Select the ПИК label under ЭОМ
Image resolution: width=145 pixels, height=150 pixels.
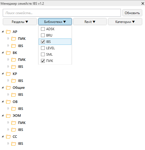tap(22, 123)
